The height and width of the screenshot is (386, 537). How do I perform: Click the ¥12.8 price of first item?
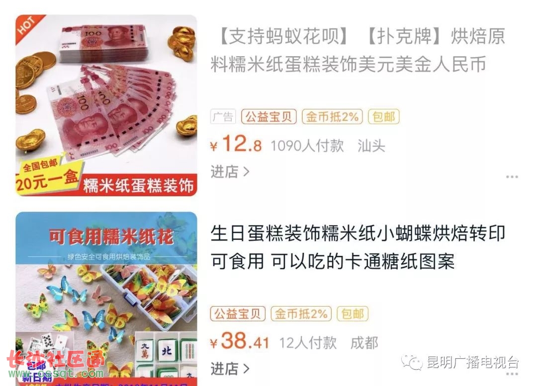236,144
